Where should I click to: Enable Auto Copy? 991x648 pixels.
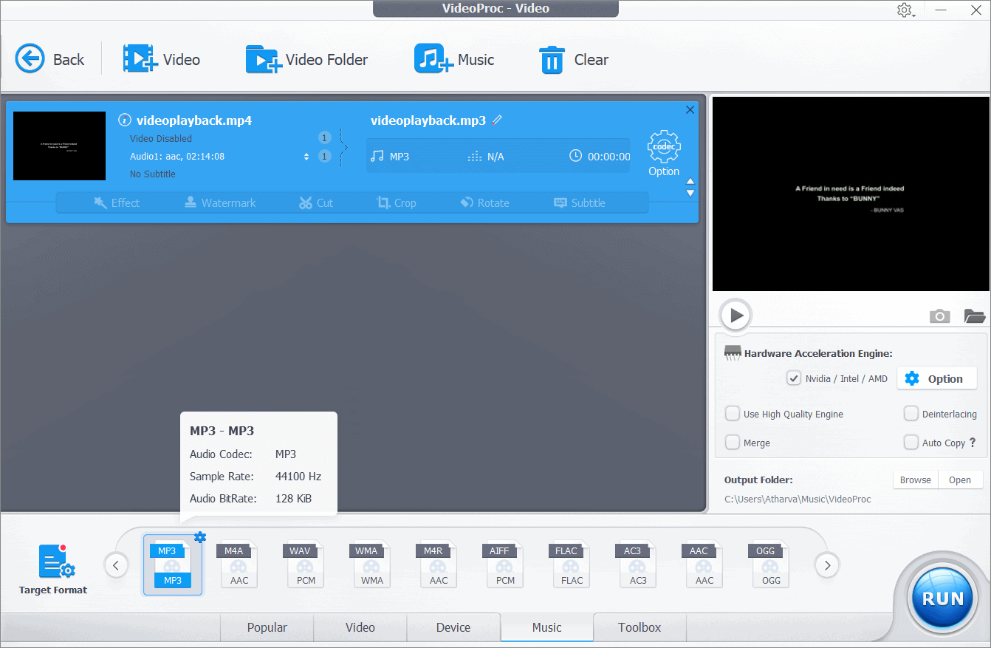coord(911,443)
